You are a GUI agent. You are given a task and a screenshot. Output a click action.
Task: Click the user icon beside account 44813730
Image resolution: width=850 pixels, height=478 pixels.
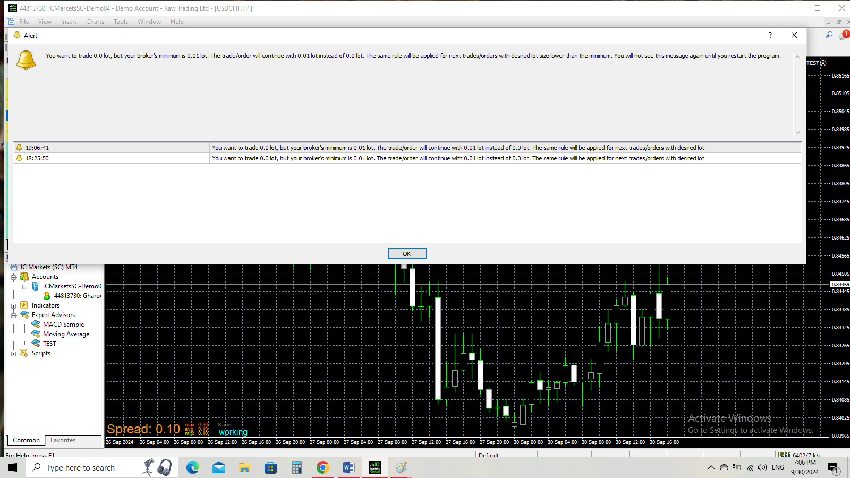pos(47,296)
